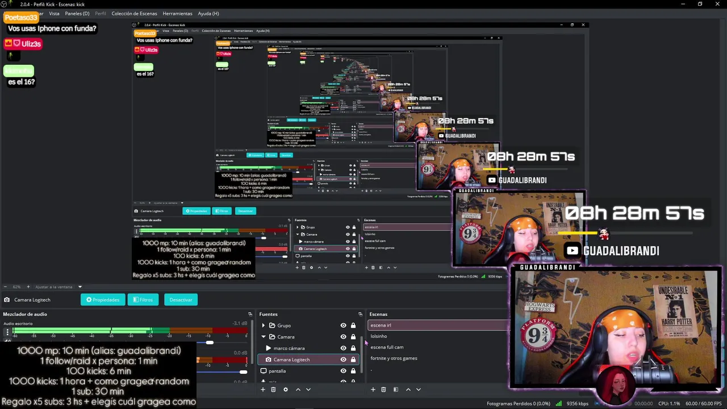Click the Filtros button
727x409 pixels.
pos(143,300)
